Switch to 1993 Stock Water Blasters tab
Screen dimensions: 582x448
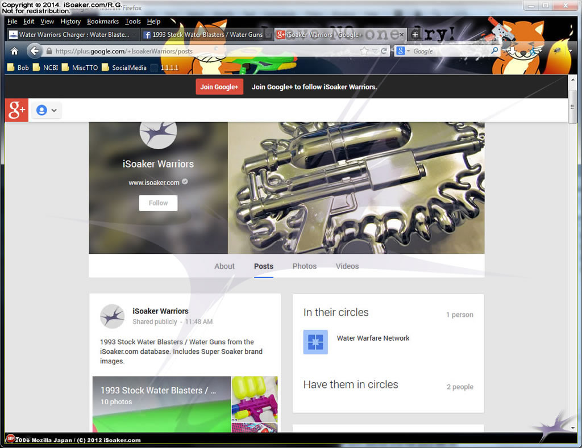207,35
